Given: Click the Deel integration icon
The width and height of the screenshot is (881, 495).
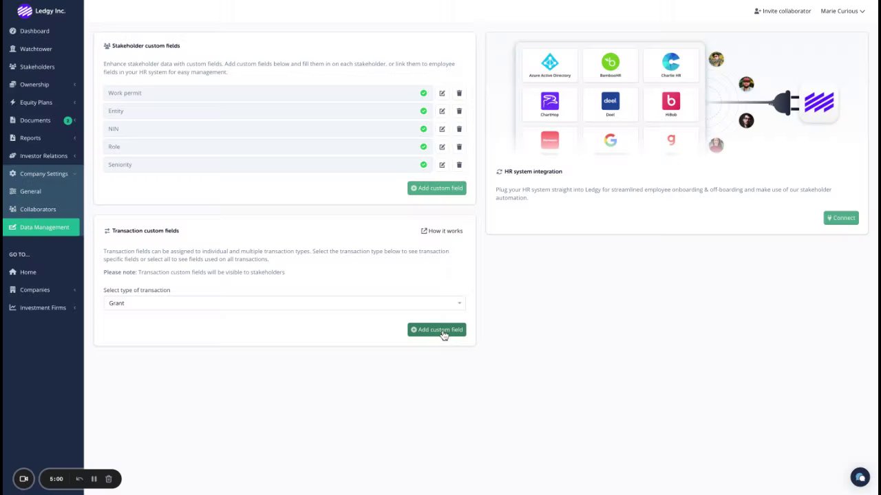Looking at the screenshot, I should coord(611,101).
